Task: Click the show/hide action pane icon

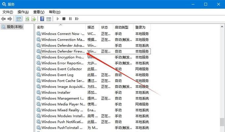Action: 49,19
